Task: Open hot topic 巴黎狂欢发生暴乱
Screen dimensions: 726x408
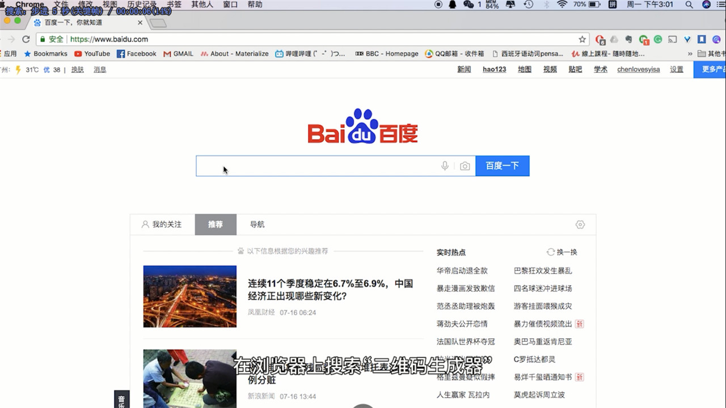Action: pyautogui.click(x=543, y=271)
